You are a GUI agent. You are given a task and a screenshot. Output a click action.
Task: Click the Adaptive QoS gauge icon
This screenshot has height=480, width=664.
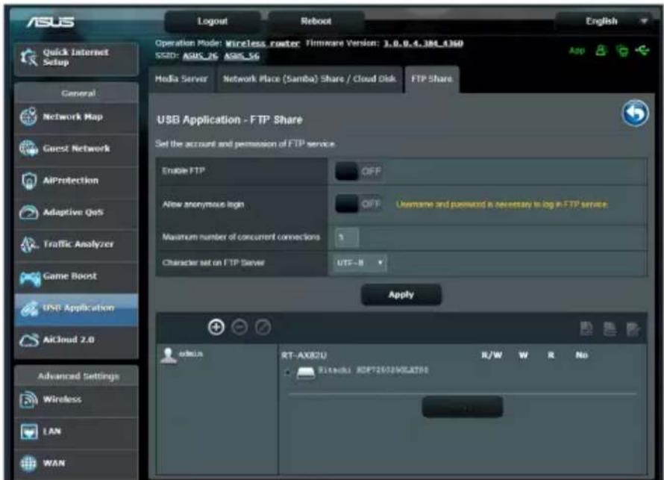(x=28, y=212)
